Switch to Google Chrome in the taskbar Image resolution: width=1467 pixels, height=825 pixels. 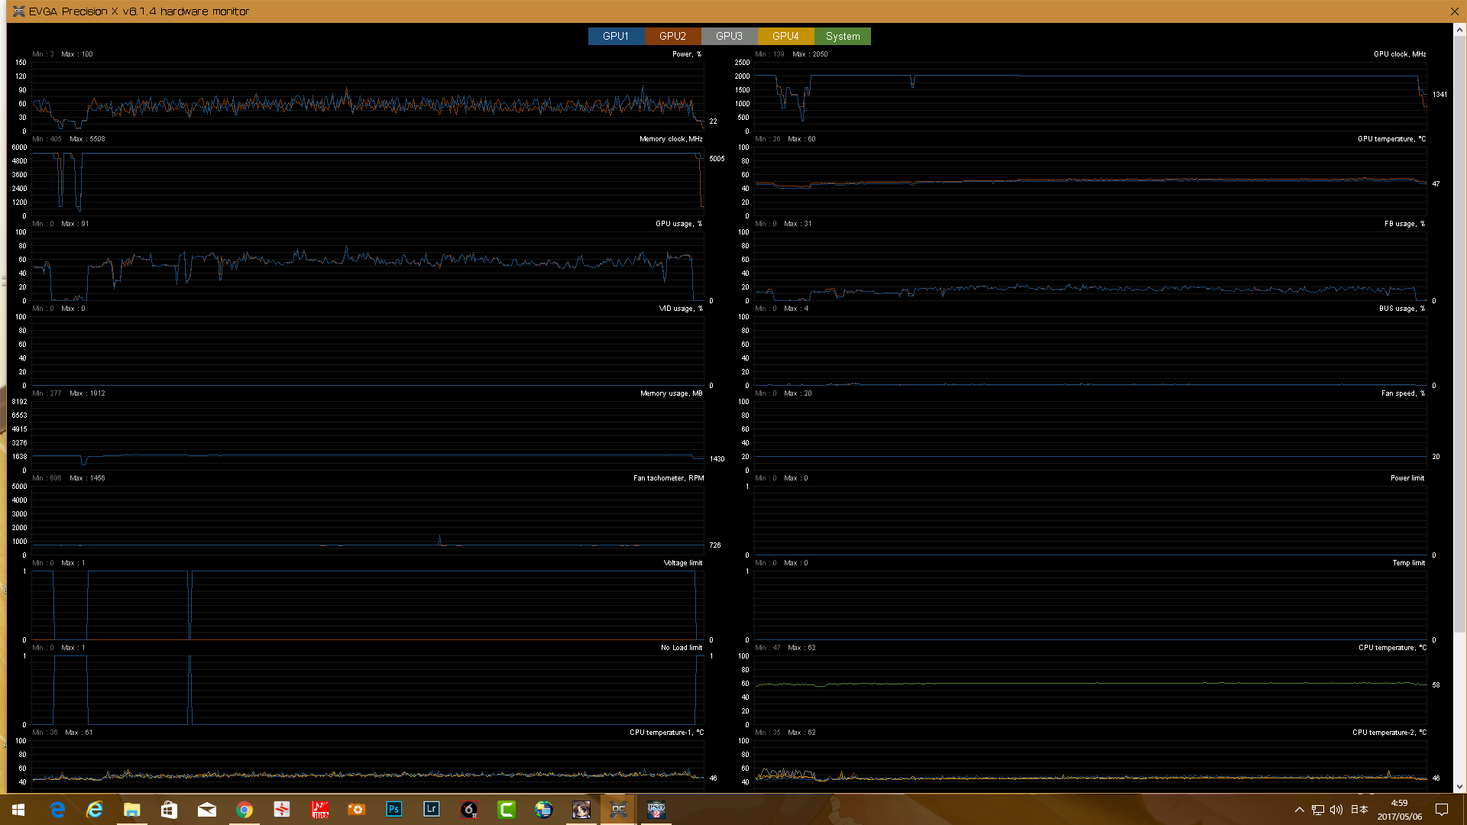244,810
